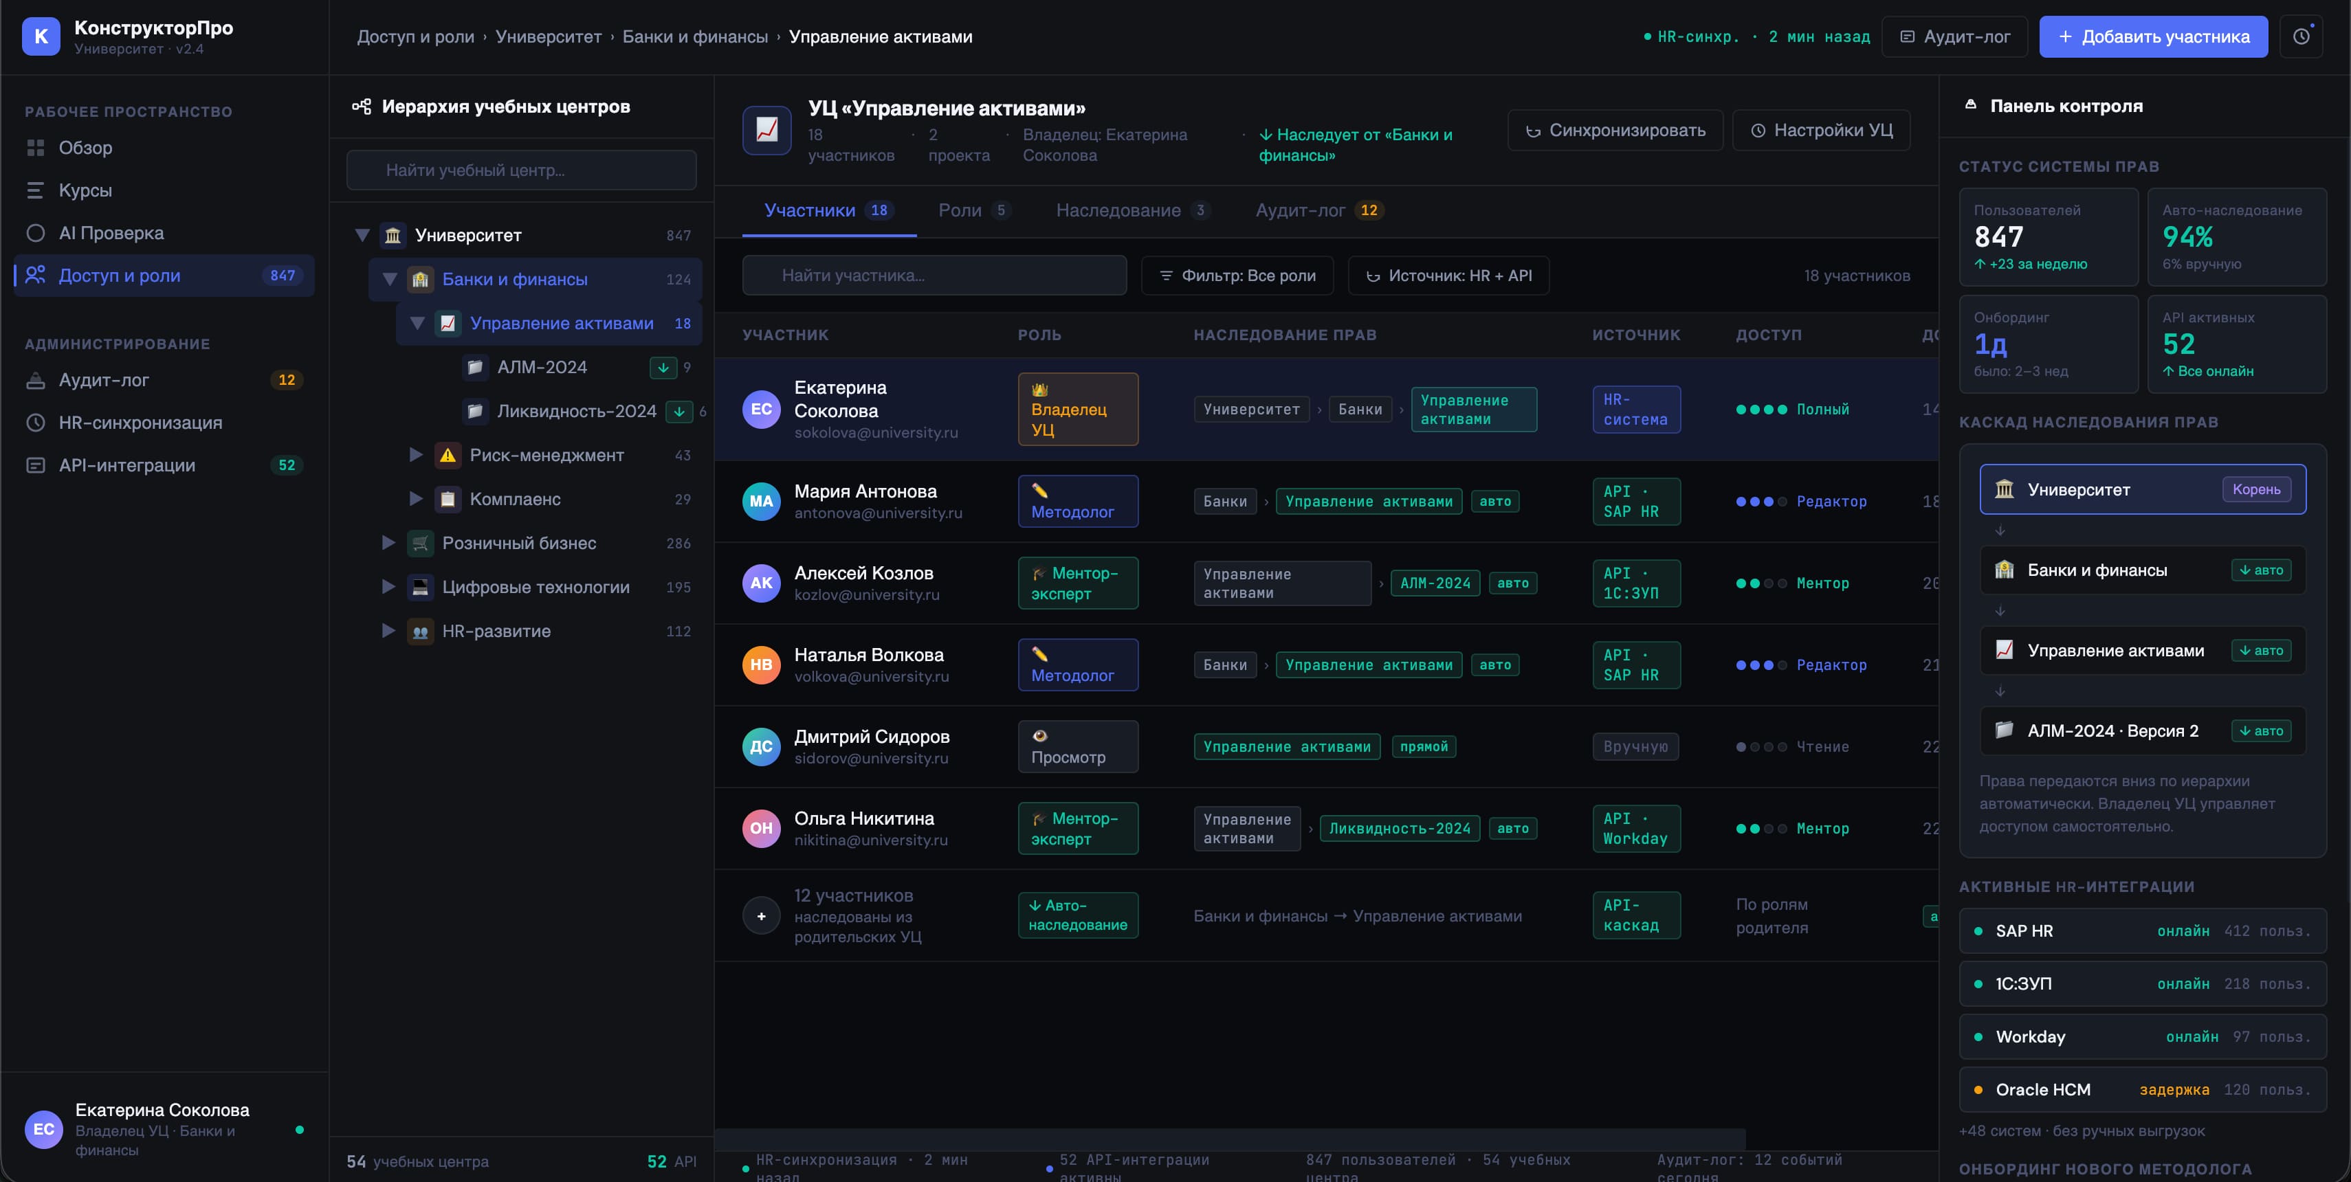Open API-интеграции in the sidebar

pos(127,465)
